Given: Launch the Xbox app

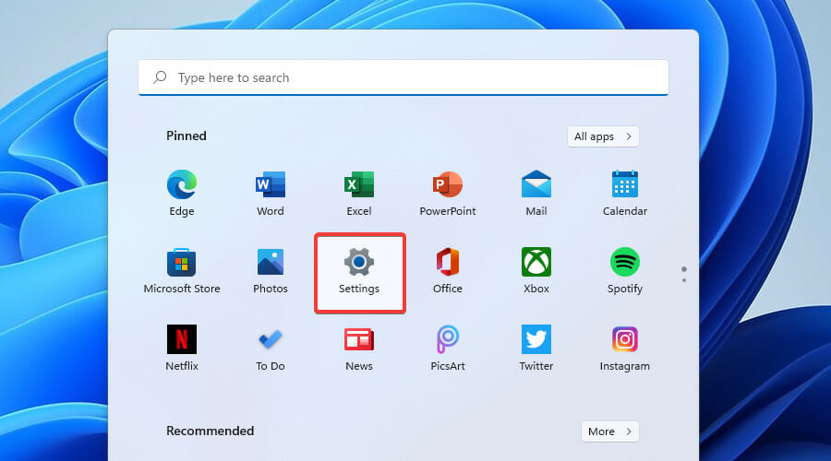Looking at the screenshot, I should (x=536, y=262).
